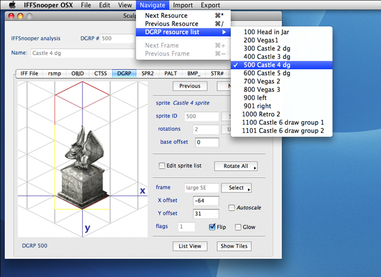Click the Previous button
Image resolution: width=381 pixels, height=277 pixels.
tap(190, 86)
